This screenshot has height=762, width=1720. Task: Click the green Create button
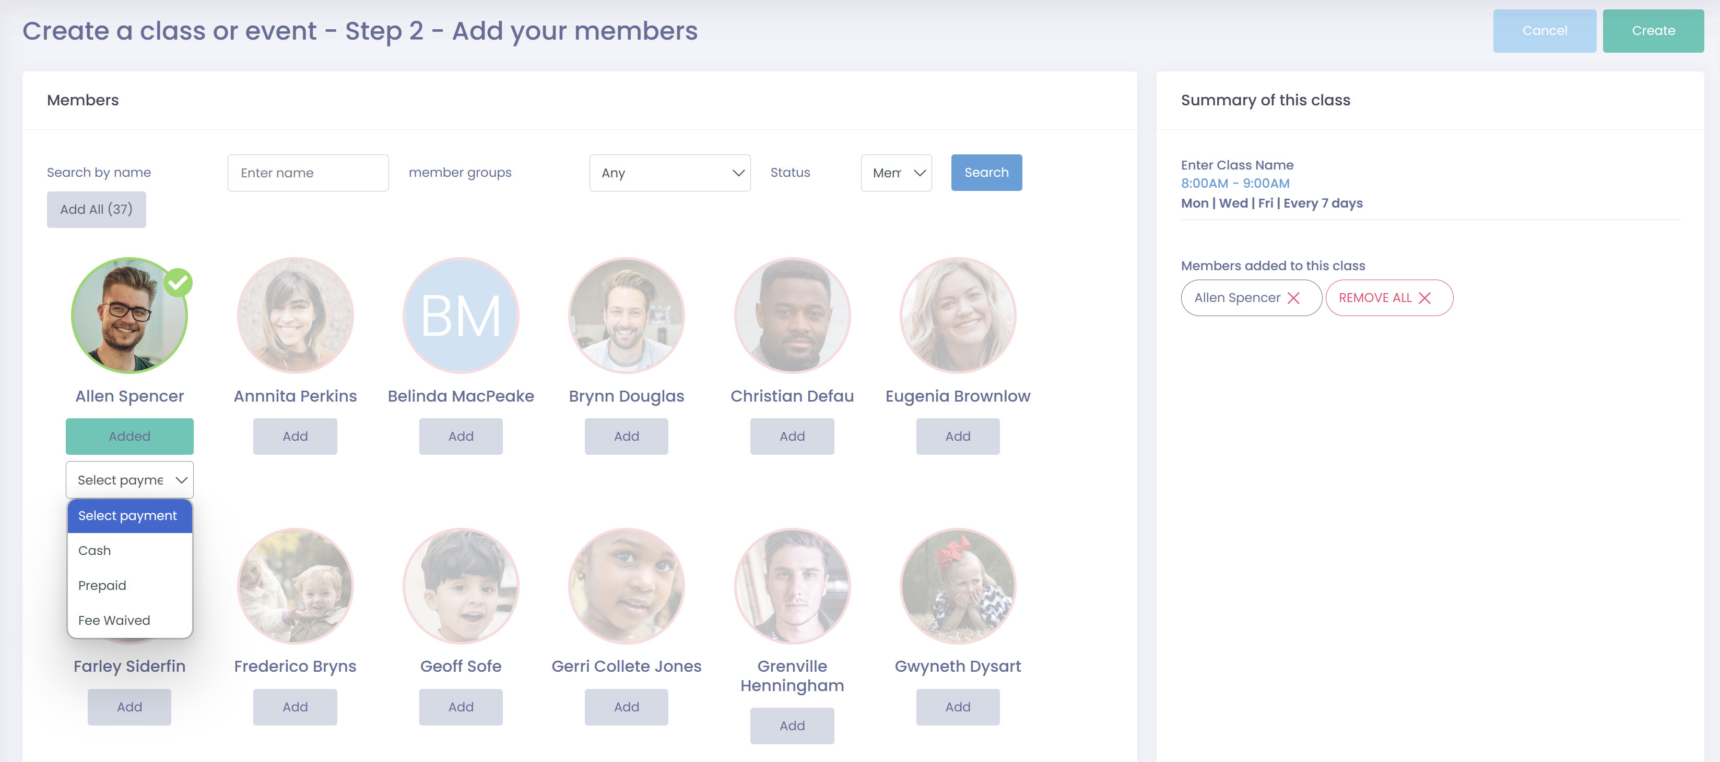click(1653, 31)
